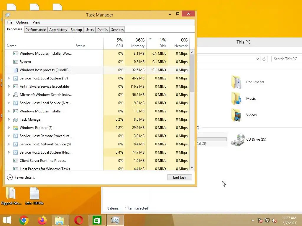Viewport: 302px width, 226px height.
Task: Sort processes by Name column header
Action: click(x=39, y=43)
